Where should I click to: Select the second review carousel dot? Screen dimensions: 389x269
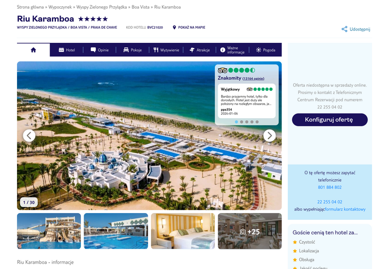[242, 122]
